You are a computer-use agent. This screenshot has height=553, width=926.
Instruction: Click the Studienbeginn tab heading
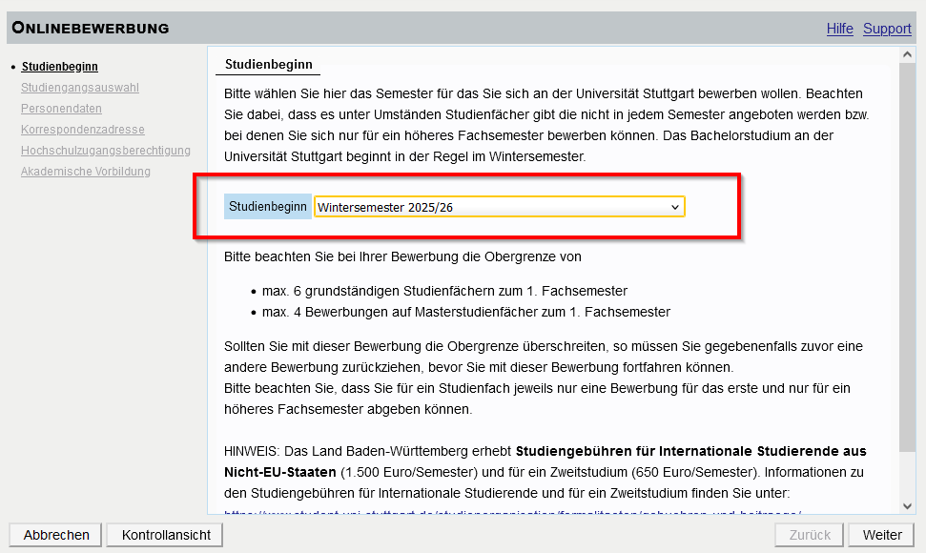tap(269, 64)
